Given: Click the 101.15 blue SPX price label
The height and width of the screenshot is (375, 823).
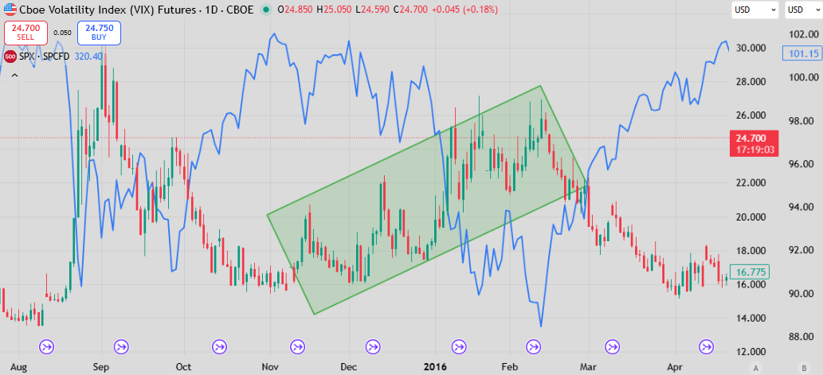Looking at the screenshot, I should pyautogui.click(x=801, y=53).
